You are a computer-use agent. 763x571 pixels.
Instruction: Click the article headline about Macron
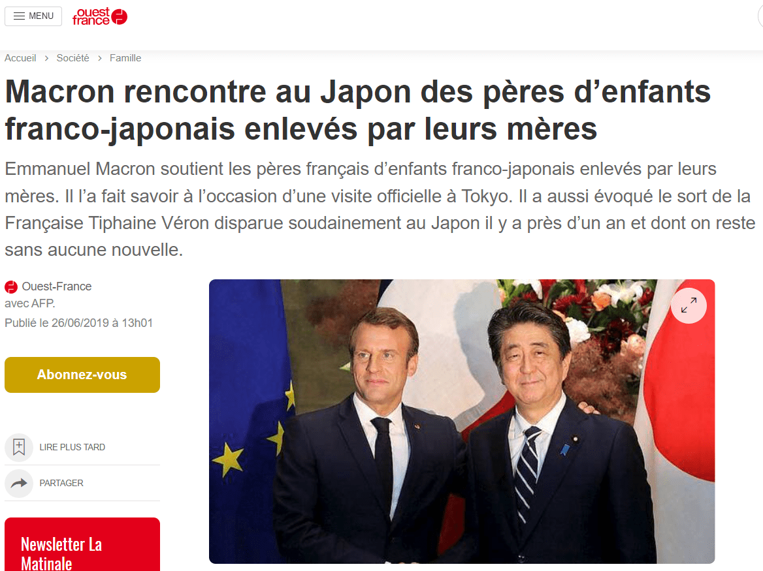358,110
